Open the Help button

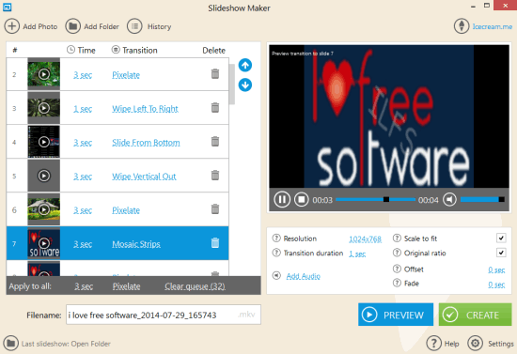pos(442,343)
